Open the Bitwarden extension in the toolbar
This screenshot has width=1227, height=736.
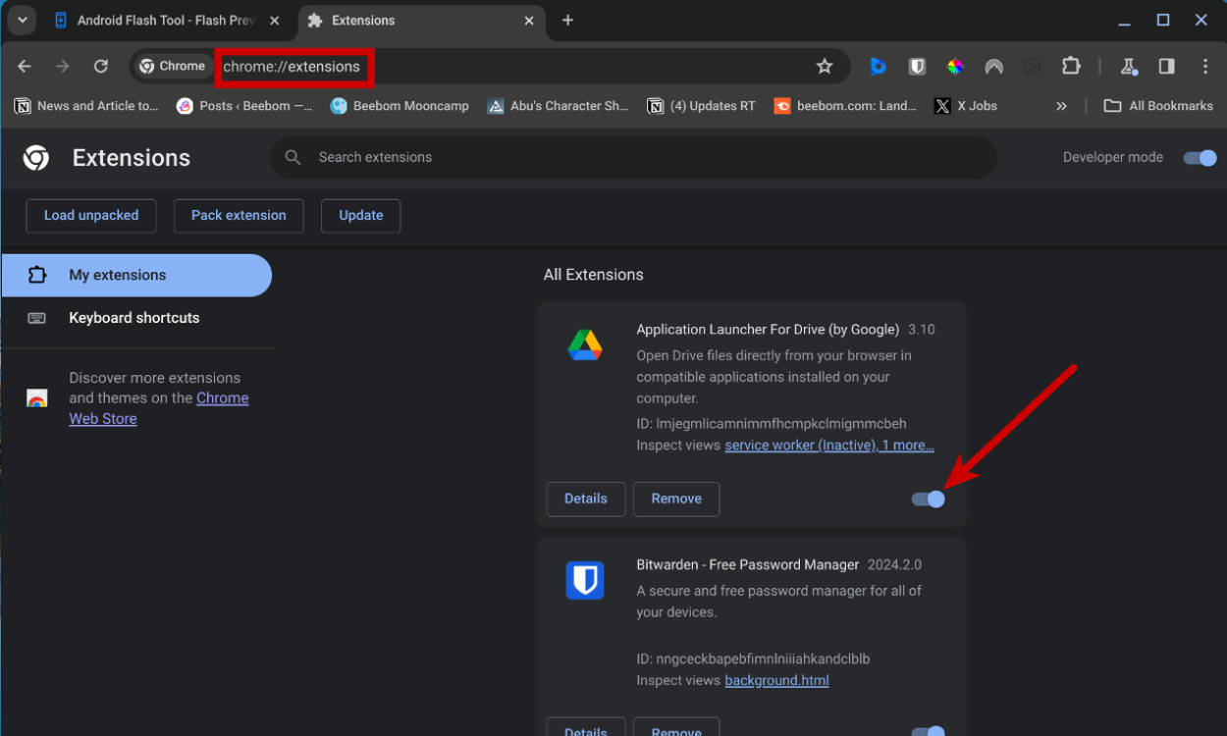(x=917, y=66)
